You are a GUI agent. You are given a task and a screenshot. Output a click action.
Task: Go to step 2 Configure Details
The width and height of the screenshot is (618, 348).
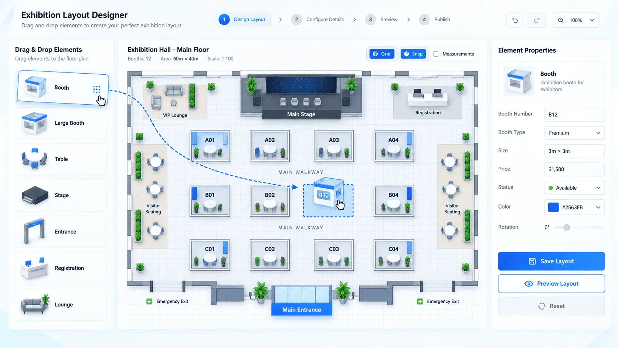click(318, 19)
